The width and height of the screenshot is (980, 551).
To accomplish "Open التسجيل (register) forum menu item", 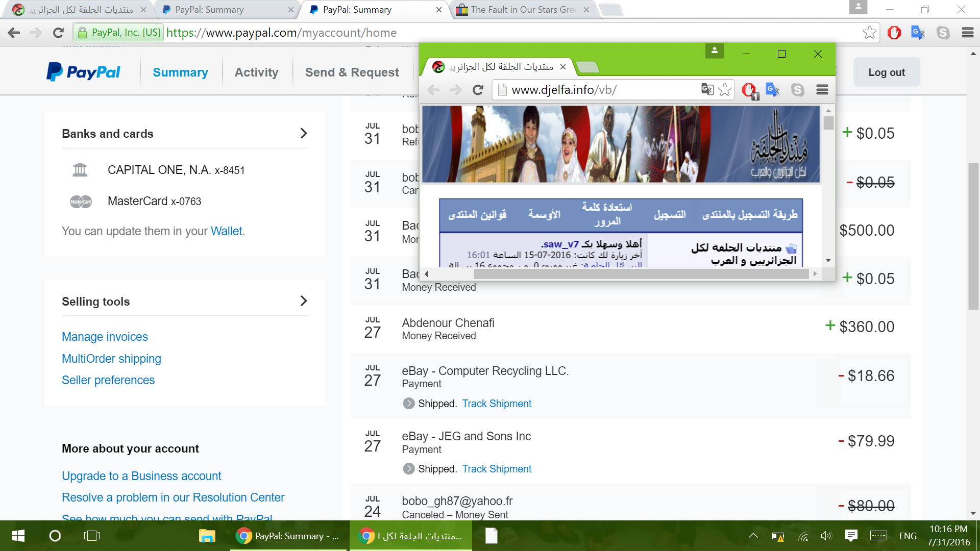I will pos(670,215).
